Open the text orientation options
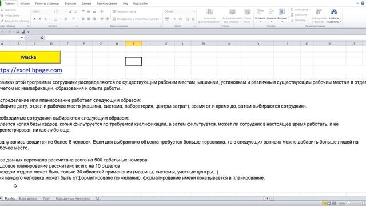Screen dimensions: 366x206 tap(102, 11)
